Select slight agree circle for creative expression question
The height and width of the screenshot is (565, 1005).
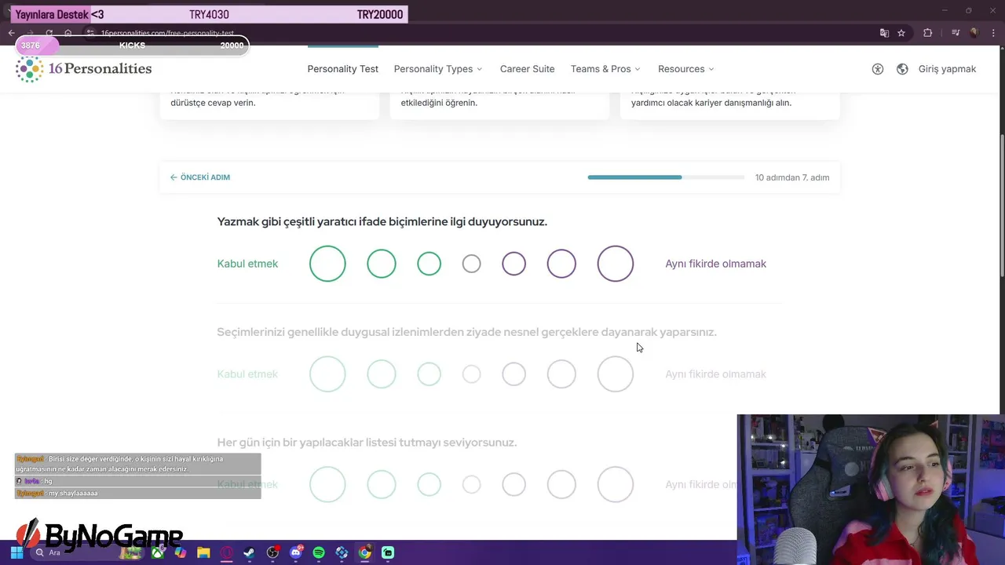coord(429,264)
